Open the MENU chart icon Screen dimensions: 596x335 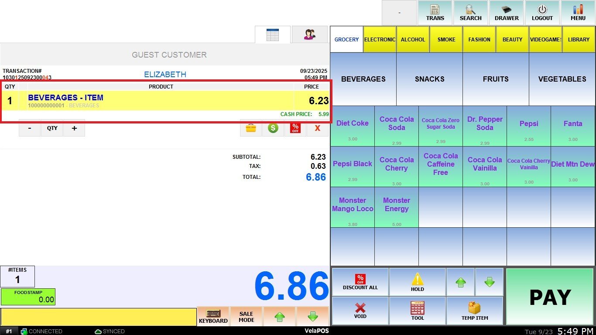[578, 13]
